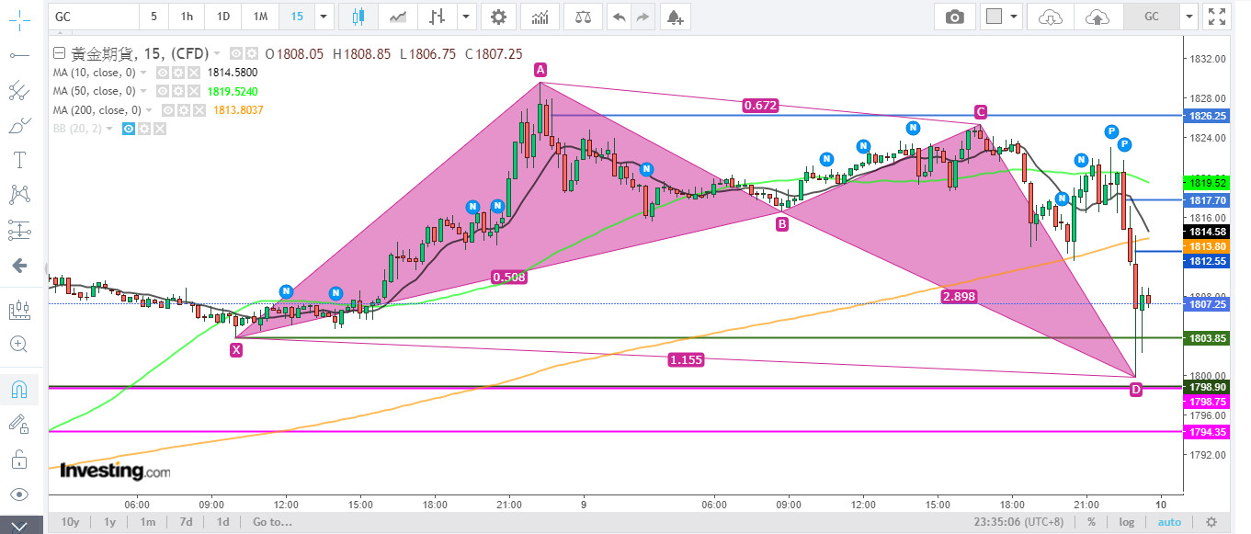Select the 5 minute interval
This screenshot has height=534, width=1251.
pos(154,17)
